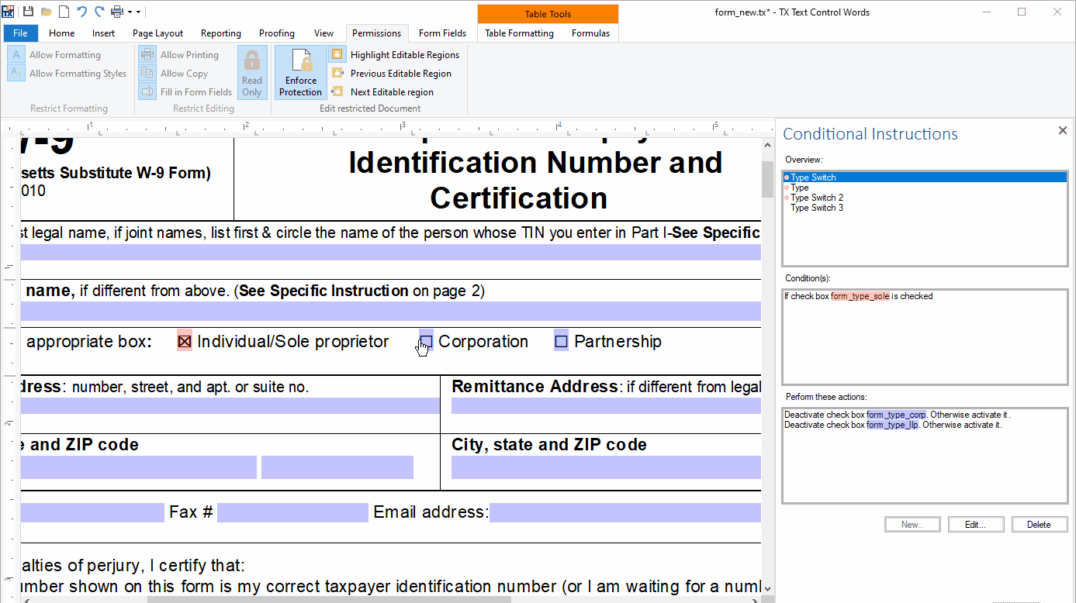Screen dimensions: 1076x603
Task: Click the Table Tools contextual header
Action: (x=548, y=14)
